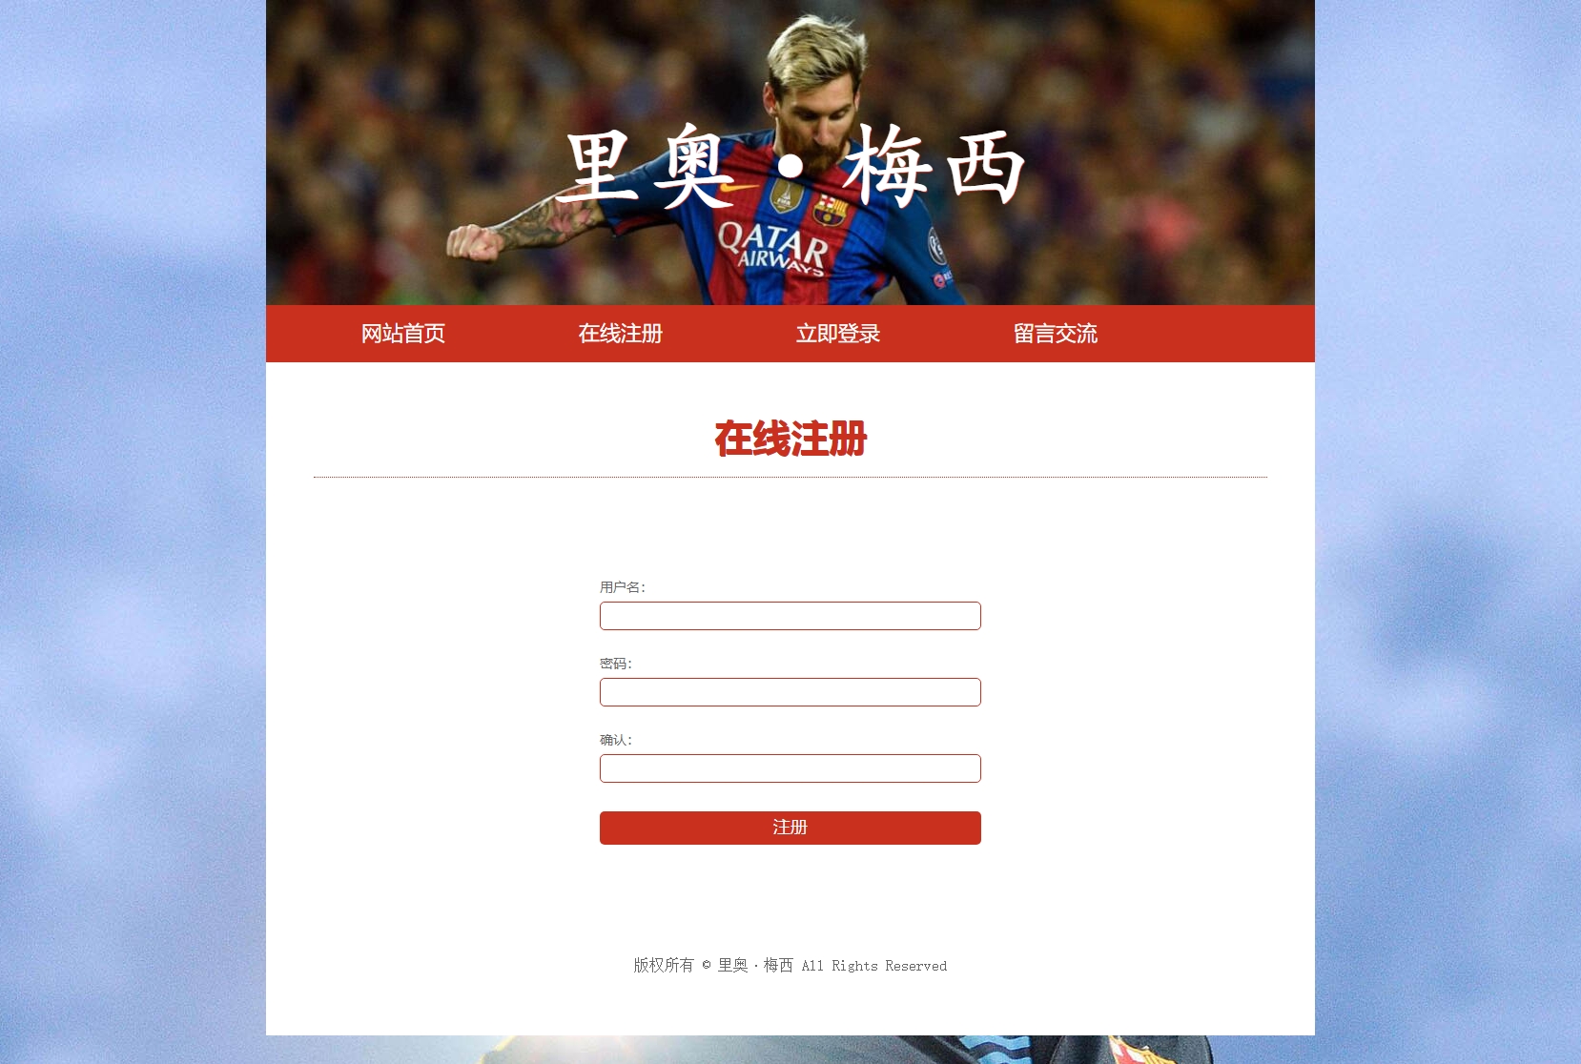Image resolution: width=1581 pixels, height=1064 pixels.
Task: Click the 密码 field label
Action: [616, 664]
